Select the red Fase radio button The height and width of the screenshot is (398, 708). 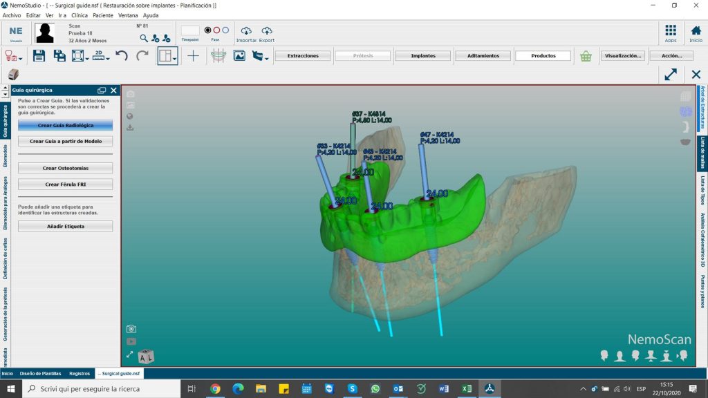[x=216, y=30]
